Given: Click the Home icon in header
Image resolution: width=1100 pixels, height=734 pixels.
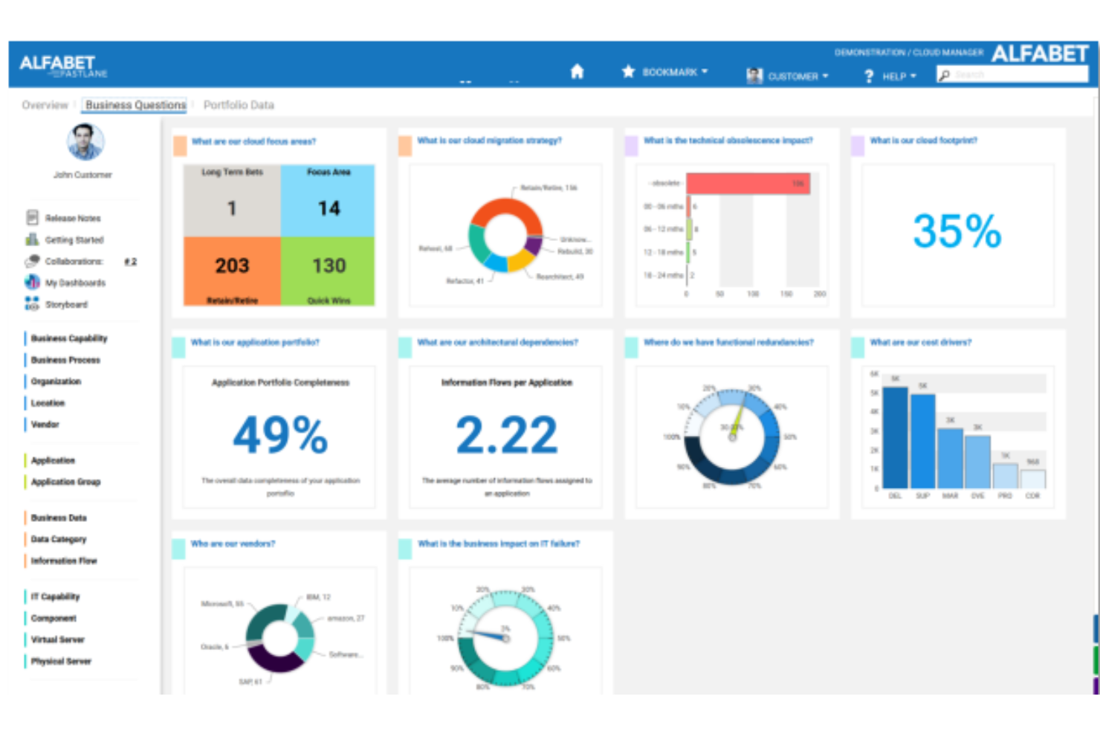Looking at the screenshot, I should tap(577, 71).
